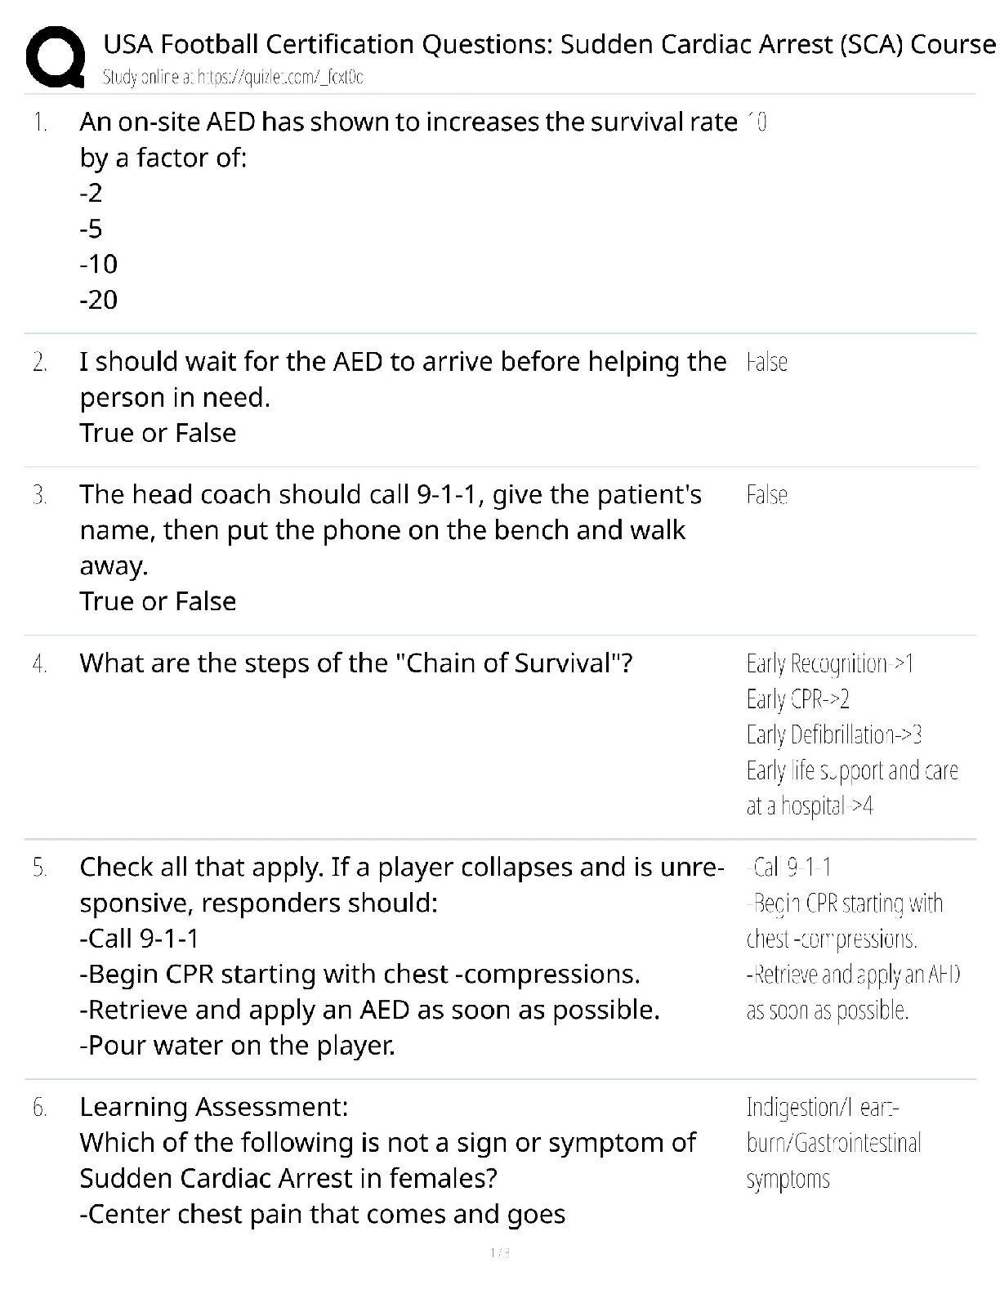Click the Quizlet Q logo
This screenshot has height=1294, width=1000.
click(x=56, y=57)
